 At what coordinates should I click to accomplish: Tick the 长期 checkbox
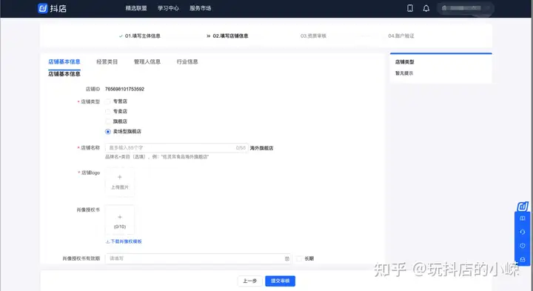coord(299,258)
